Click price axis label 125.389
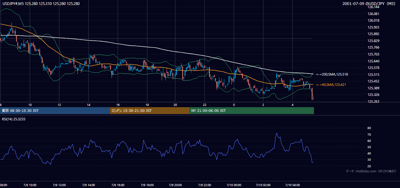The height and width of the screenshot is (188, 400). tap(373, 88)
